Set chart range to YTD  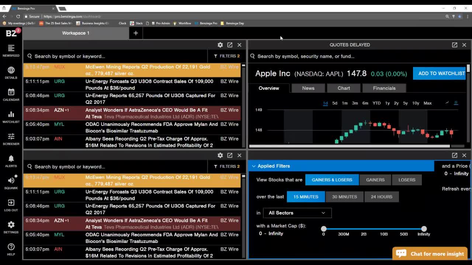point(376,103)
